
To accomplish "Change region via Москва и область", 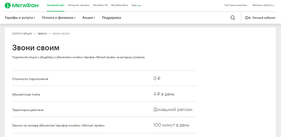I will [x=263, y=5].
